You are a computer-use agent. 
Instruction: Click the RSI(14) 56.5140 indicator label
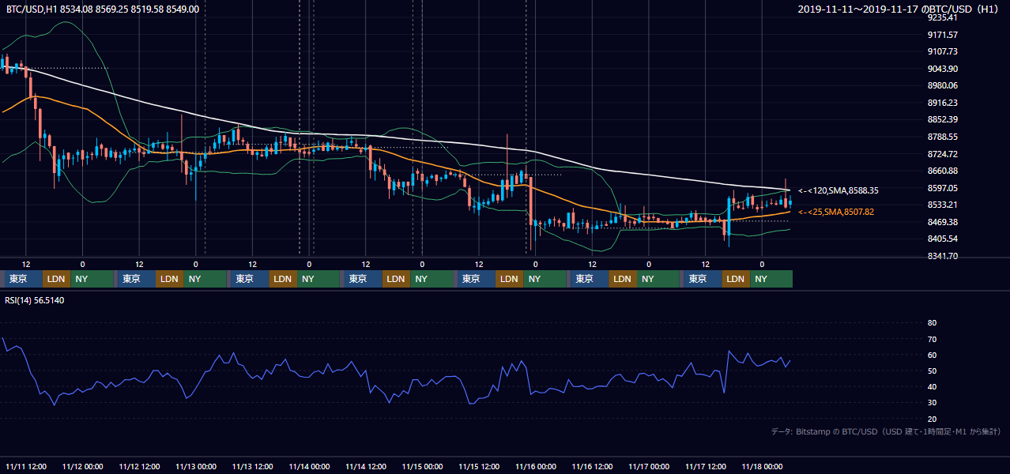coord(35,300)
